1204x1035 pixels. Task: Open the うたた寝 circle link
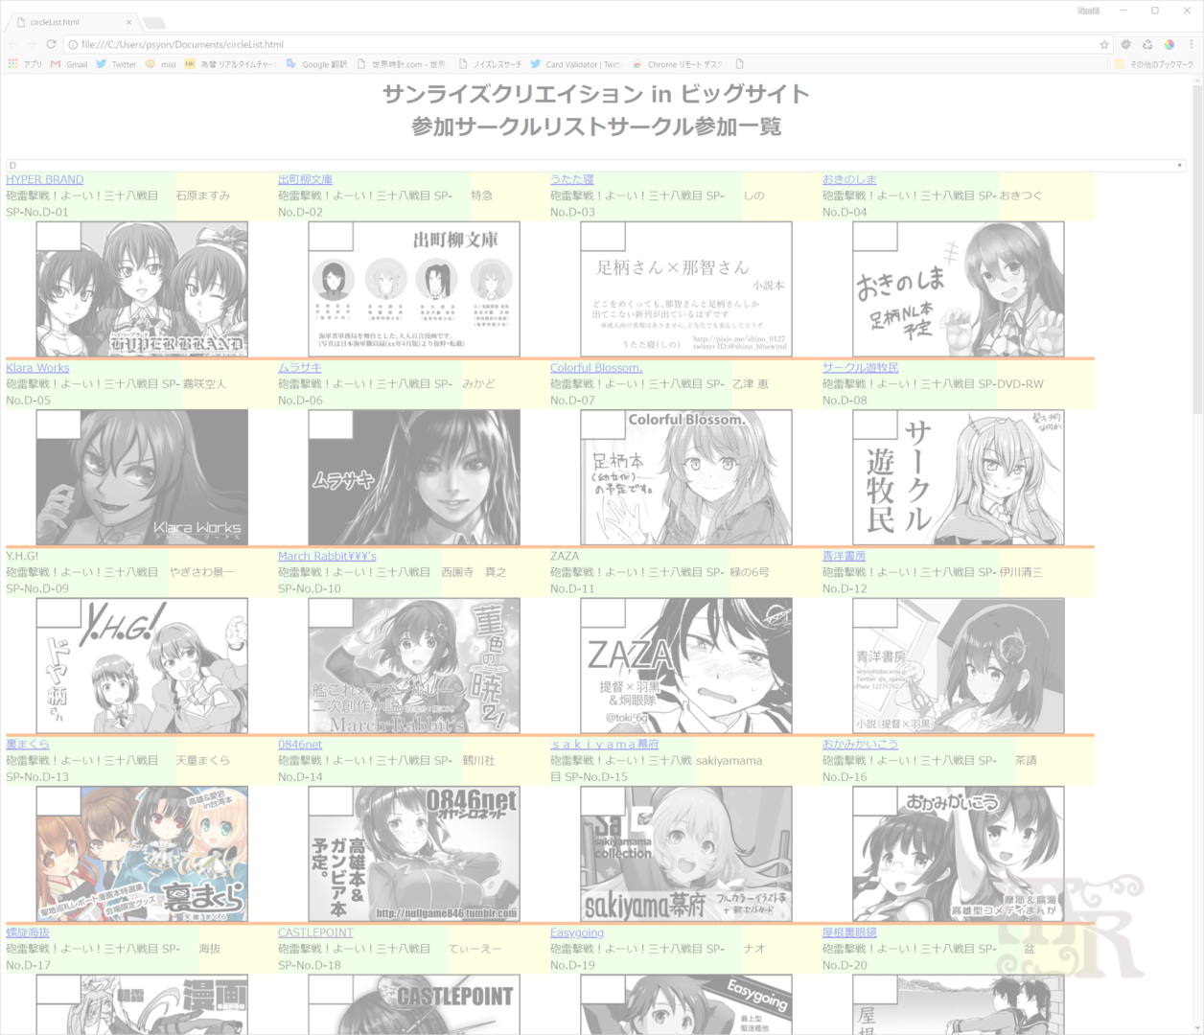[572, 179]
